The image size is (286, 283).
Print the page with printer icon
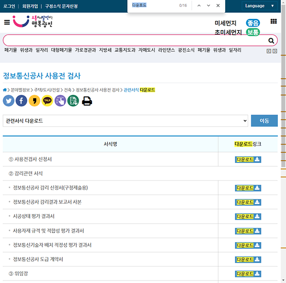click(87, 101)
